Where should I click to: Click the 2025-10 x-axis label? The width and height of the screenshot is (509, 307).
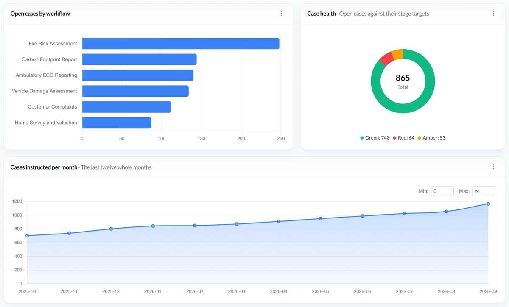(27, 292)
